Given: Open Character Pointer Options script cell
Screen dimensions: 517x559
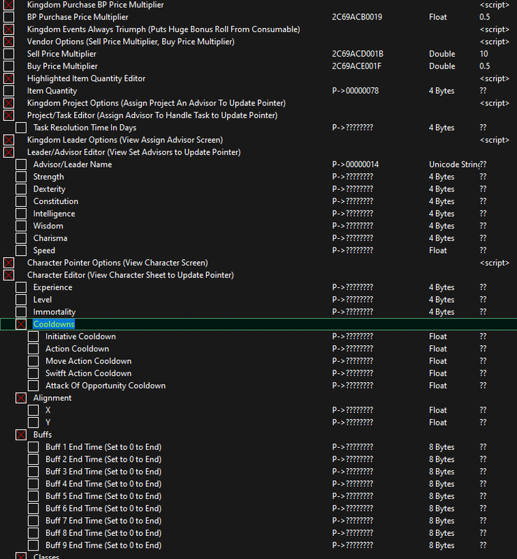Looking at the screenshot, I should [x=494, y=263].
